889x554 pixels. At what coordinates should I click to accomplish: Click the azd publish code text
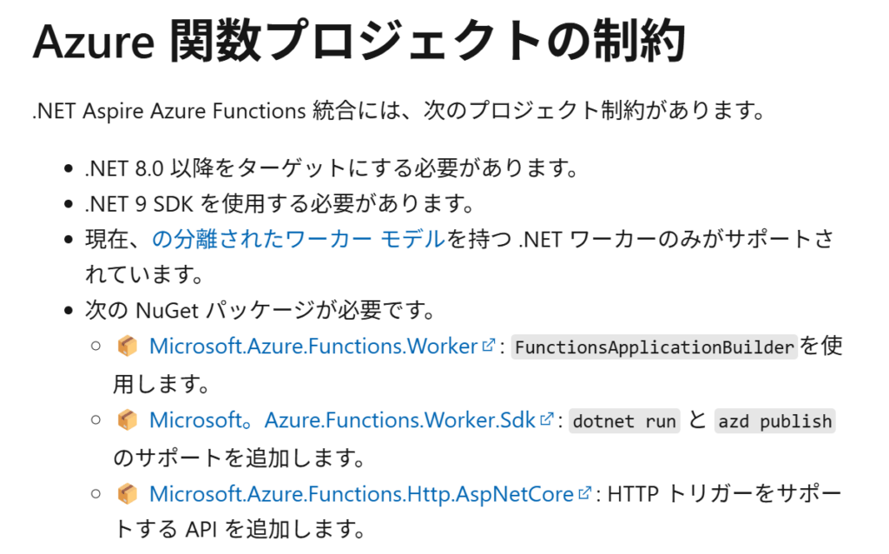coord(775,421)
